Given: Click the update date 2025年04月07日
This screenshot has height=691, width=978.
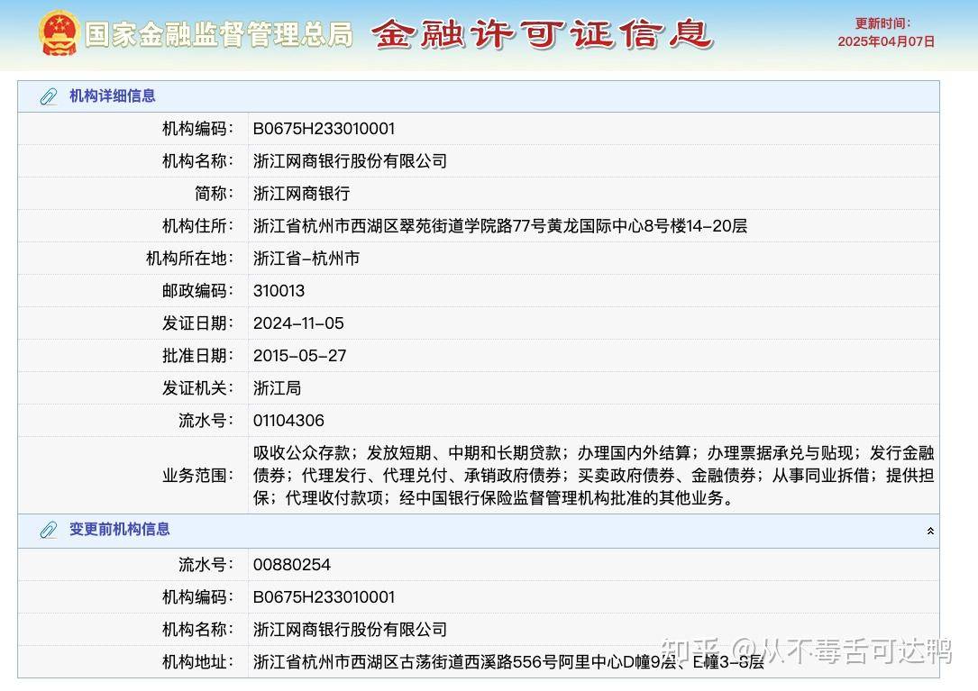Looking at the screenshot, I should 886,41.
